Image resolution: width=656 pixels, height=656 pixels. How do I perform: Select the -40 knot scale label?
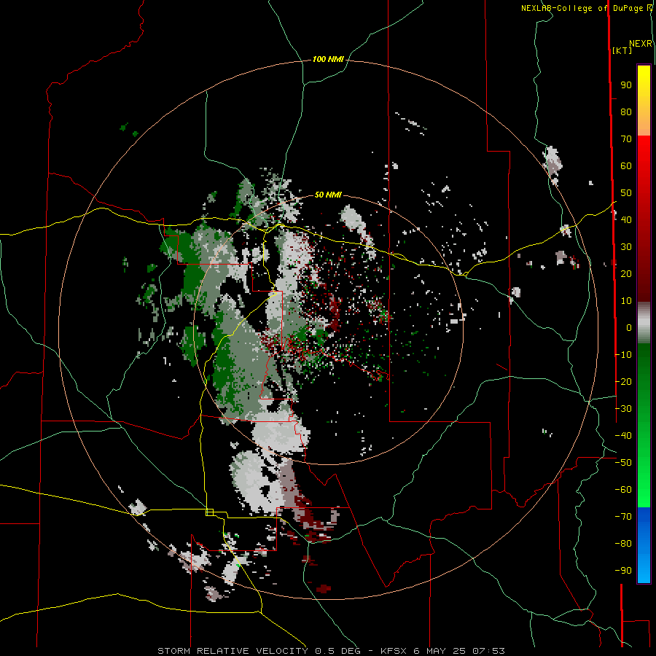[623, 436]
